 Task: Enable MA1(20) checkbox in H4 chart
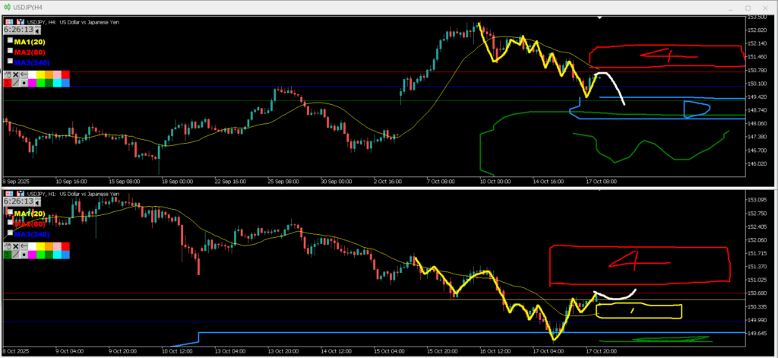tap(10, 40)
